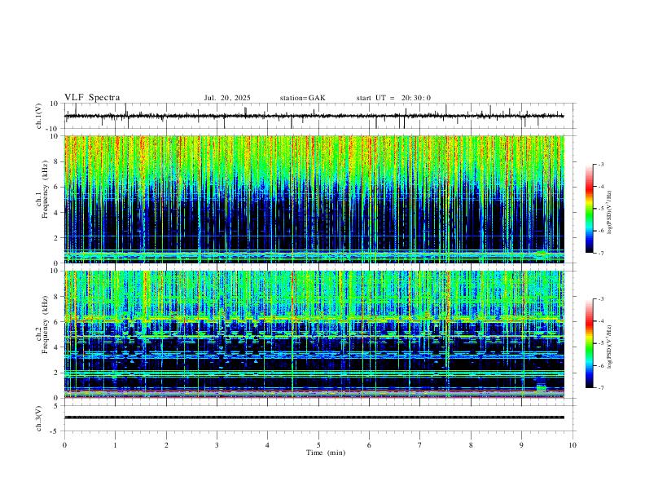Click the "-7" tick on ch.1 colorbar
This screenshot has height=499, width=645.
coord(600,253)
